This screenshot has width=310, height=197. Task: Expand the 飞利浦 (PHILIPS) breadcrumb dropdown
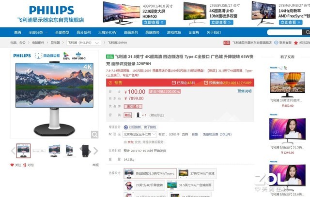pyautogui.click(x=84, y=42)
